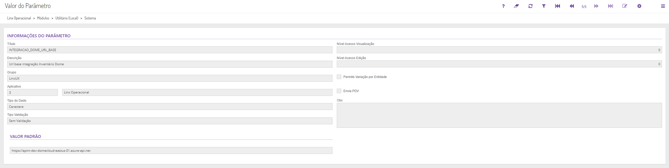Open the hamburger menu
This screenshot has width=669, height=168.
coord(663,6)
